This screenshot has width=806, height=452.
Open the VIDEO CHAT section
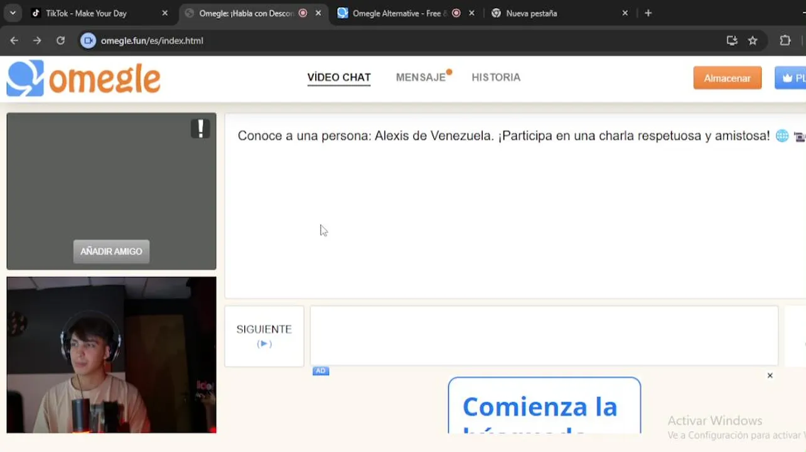pyautogui.click(x=339, y=78)
